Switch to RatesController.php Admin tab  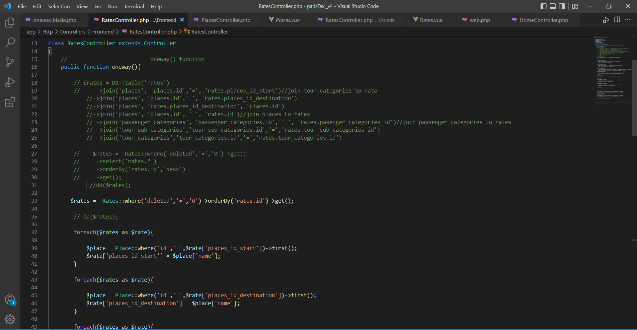[360, 20]
